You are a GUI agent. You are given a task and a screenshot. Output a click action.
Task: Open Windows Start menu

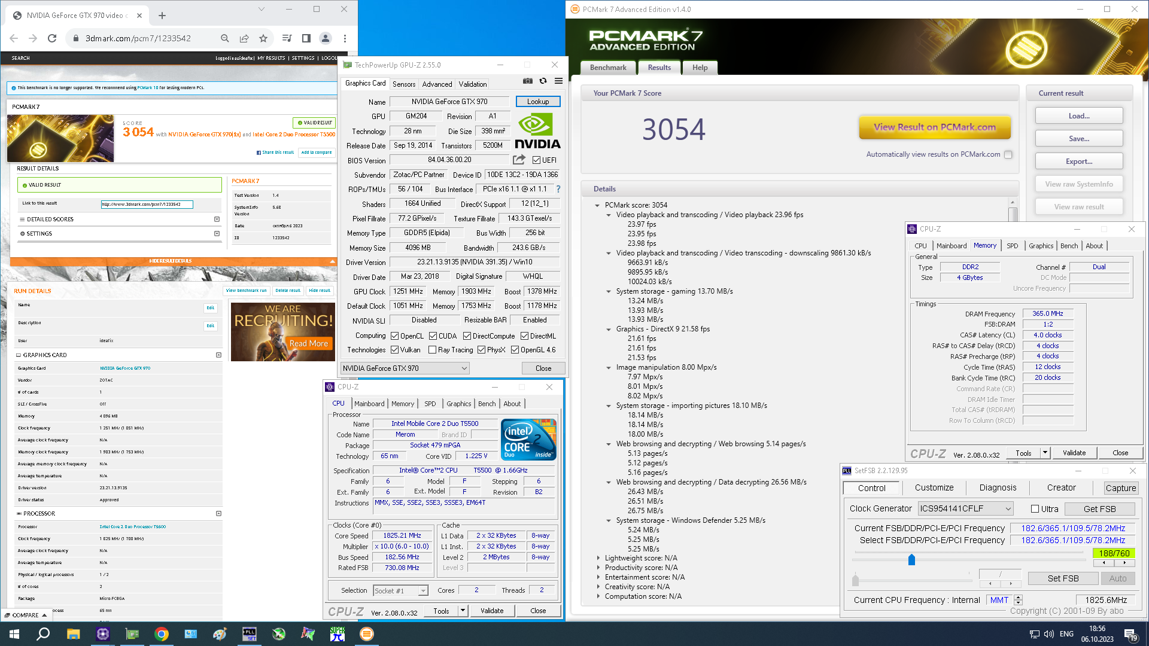(14, 634)
